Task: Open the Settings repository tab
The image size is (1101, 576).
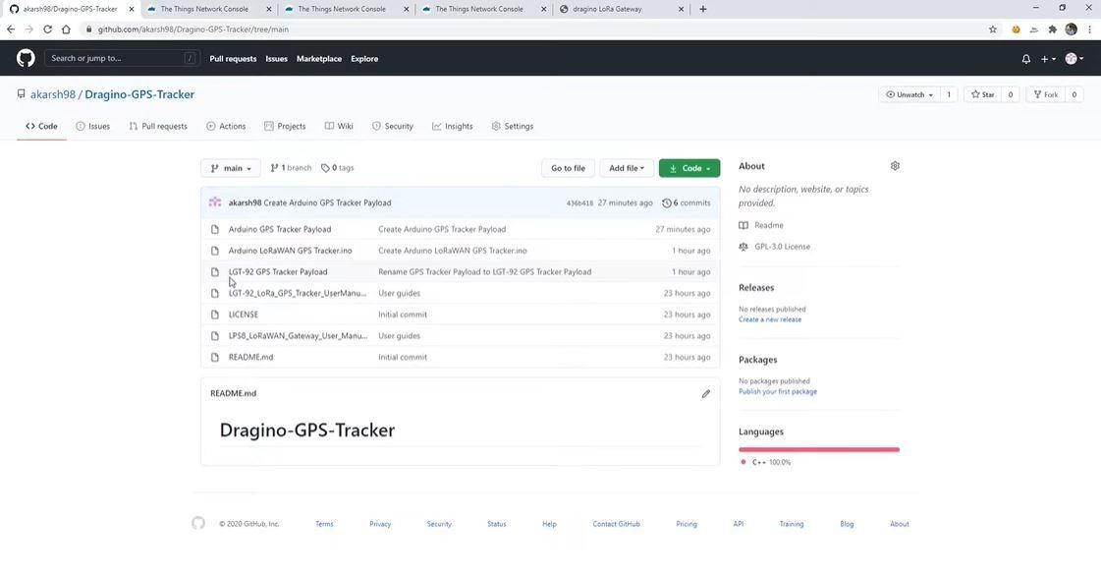Action: [x=512, y=127]
